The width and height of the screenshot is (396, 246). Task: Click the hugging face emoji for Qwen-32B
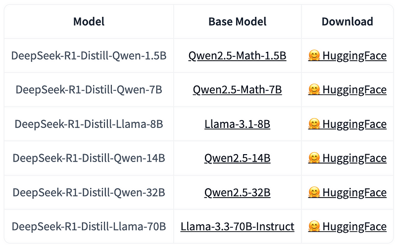click(x=314, y=192)
